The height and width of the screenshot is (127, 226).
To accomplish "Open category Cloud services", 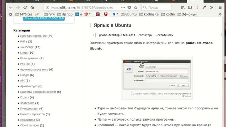I will 30,125.
